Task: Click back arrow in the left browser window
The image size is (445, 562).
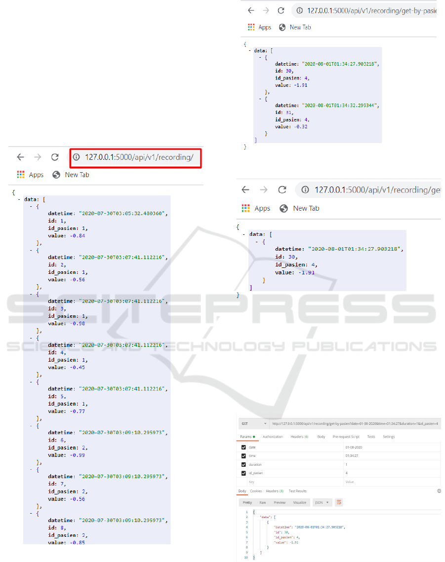Action: point(20,157)
